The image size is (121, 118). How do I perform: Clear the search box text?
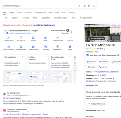tap(79, 6)
